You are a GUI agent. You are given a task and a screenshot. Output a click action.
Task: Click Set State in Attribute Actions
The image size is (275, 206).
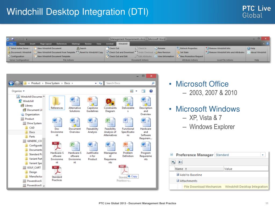tap(183, 52)
